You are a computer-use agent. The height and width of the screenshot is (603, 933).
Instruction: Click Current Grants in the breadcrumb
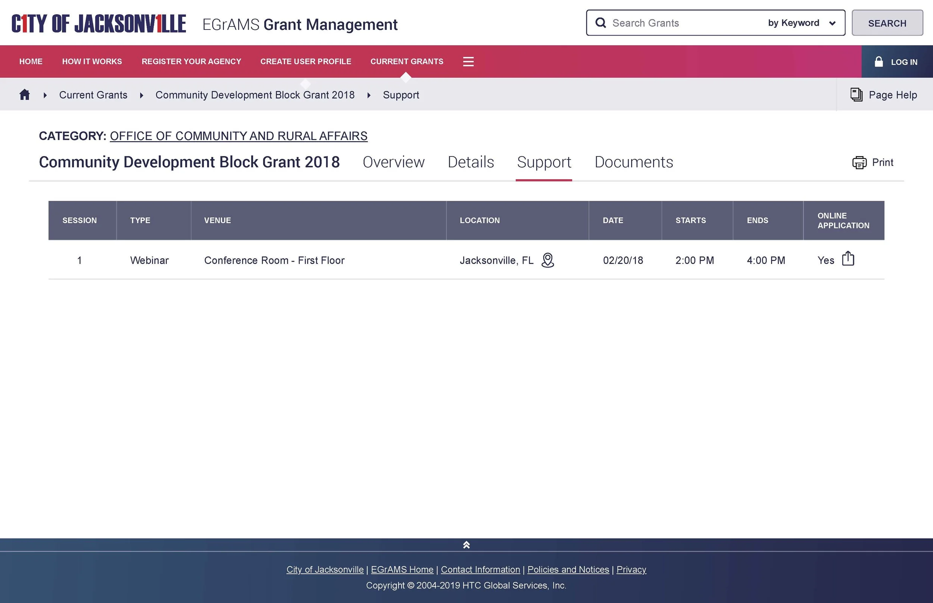(x=93, y=95)
